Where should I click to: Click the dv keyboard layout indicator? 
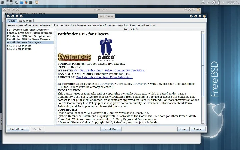208,2
